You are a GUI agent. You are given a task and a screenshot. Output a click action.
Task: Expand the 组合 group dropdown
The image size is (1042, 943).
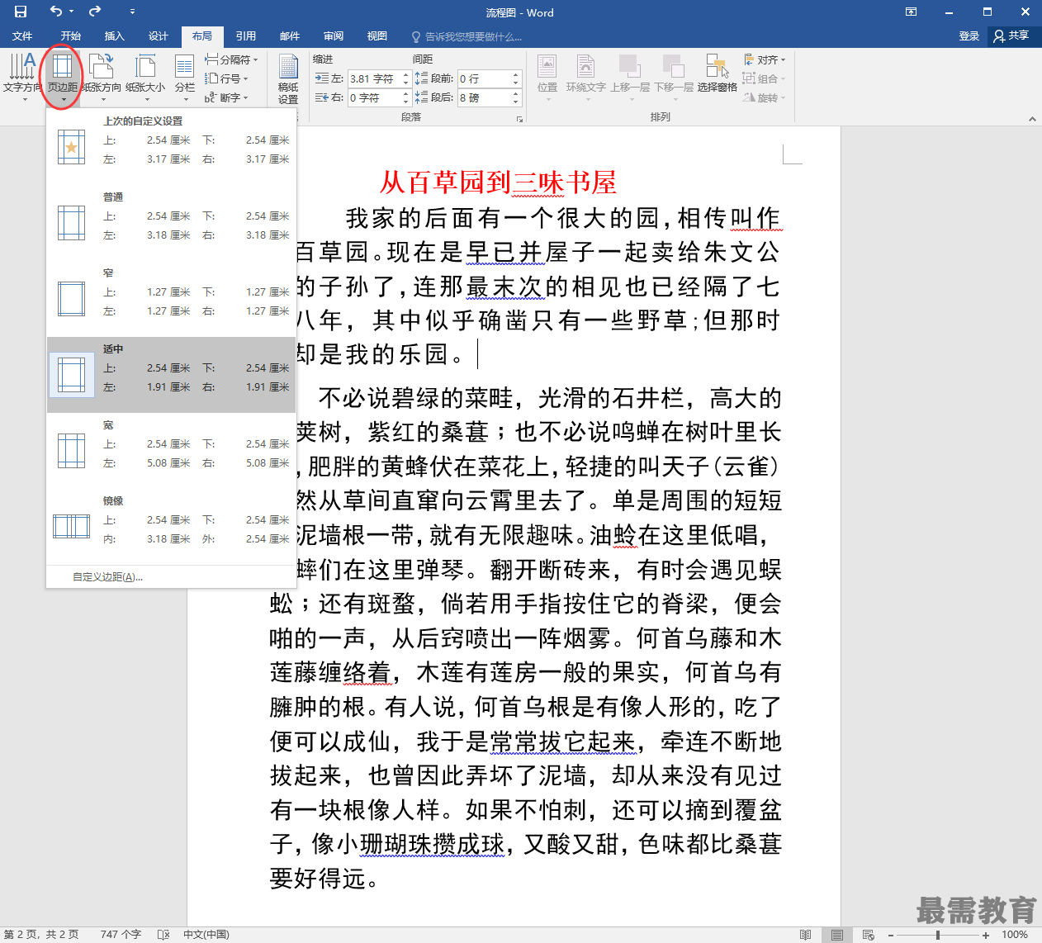[765, 78]
